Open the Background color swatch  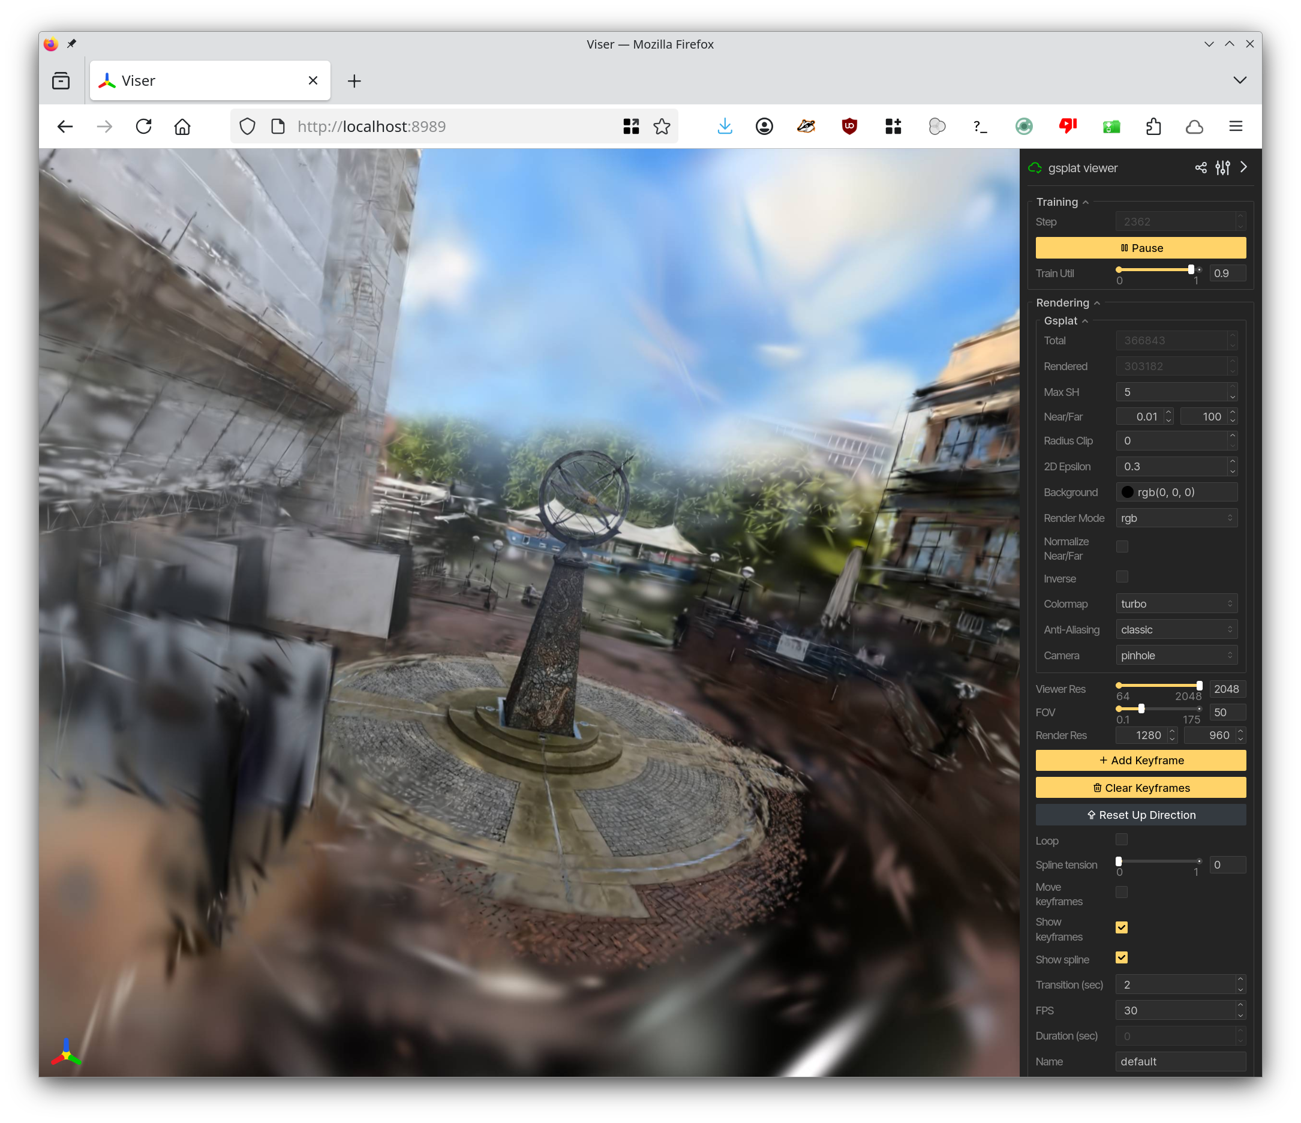[1128, 492]
